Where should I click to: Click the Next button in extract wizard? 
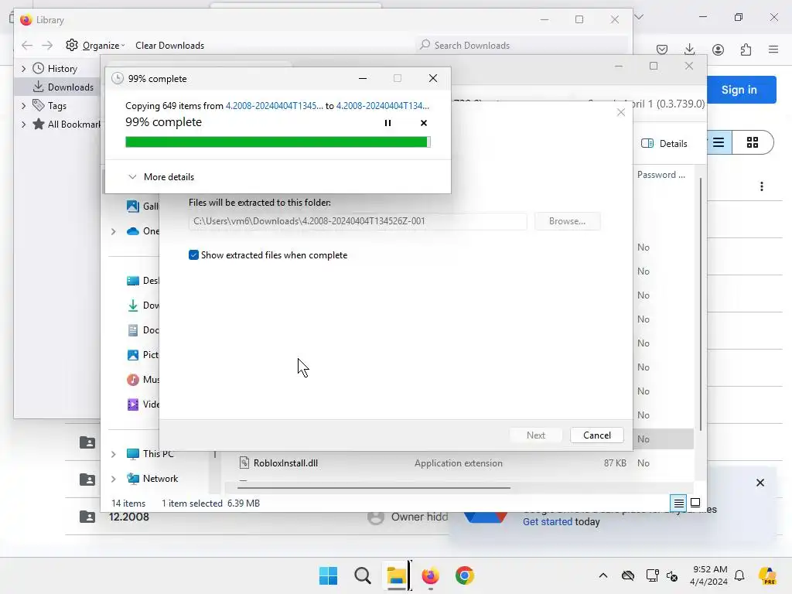535,435
